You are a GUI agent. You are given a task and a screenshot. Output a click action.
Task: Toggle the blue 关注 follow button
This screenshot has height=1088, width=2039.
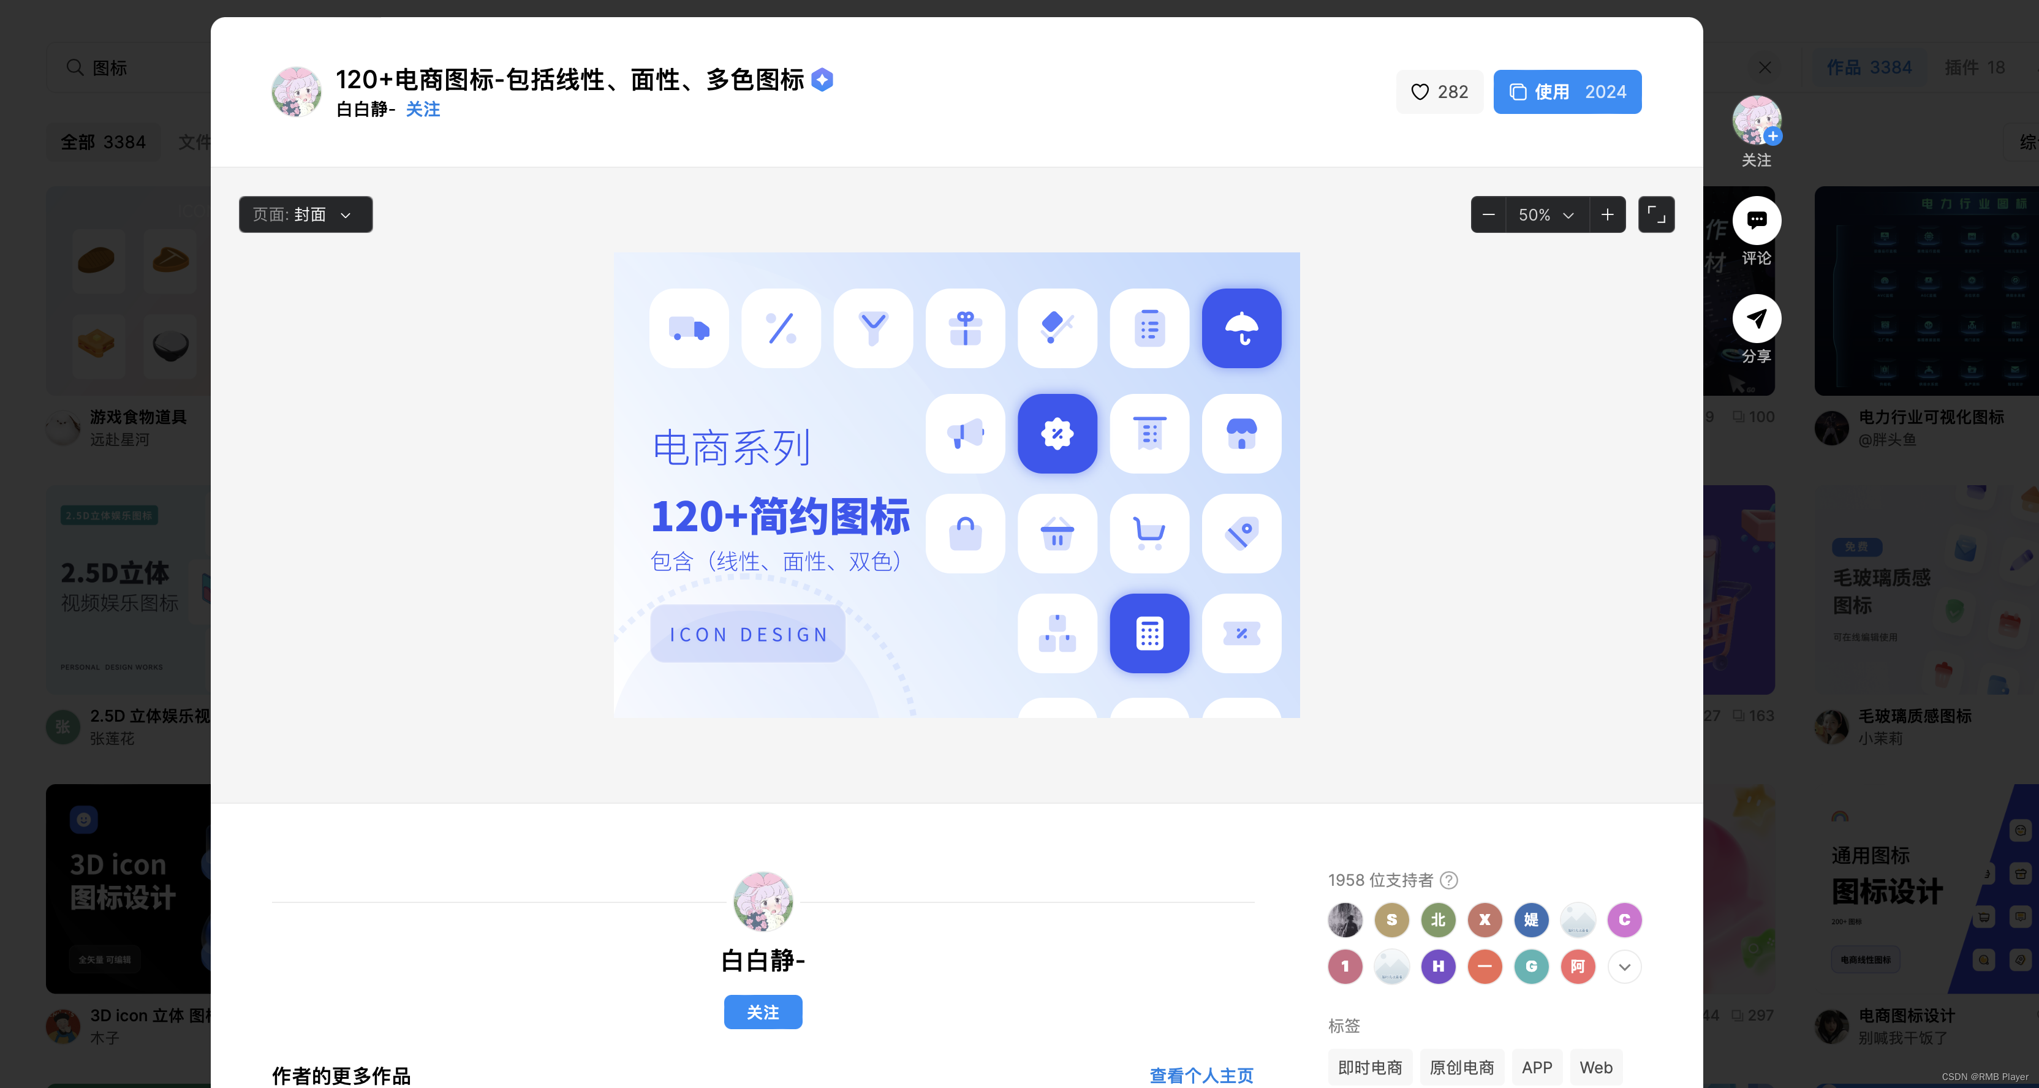(762, 1012)
